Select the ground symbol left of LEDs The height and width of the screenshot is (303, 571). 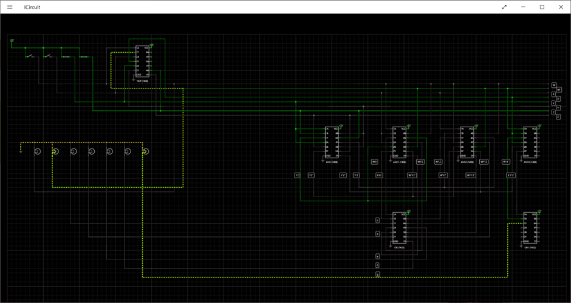(x=21, y=151)
